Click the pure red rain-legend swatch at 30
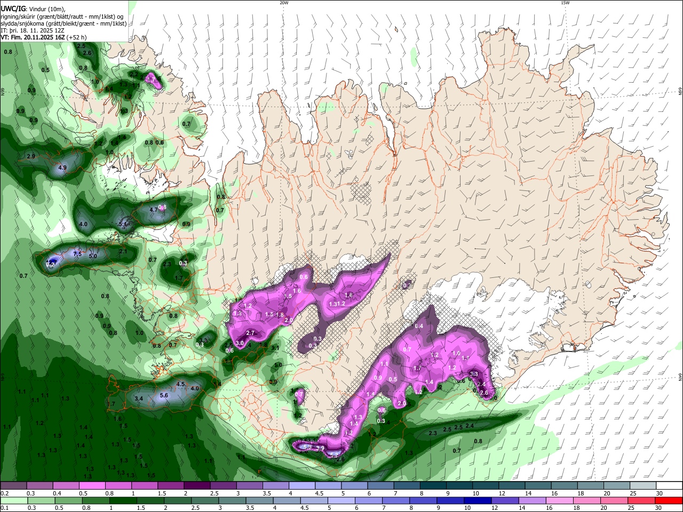683x512 pixels. 669,500
